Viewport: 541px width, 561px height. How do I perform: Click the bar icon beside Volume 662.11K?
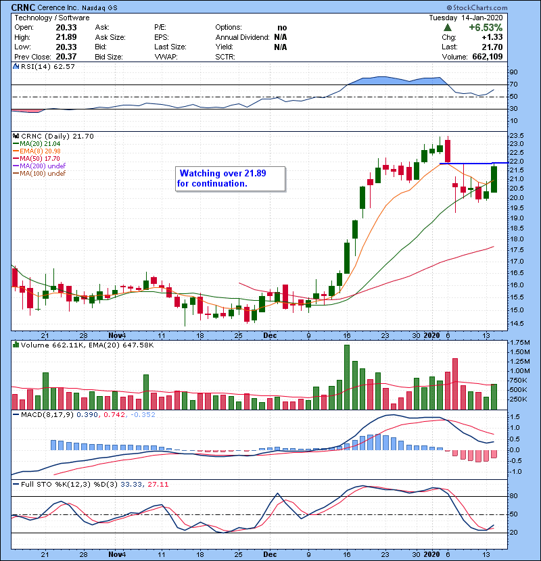[x=16, y=345]
